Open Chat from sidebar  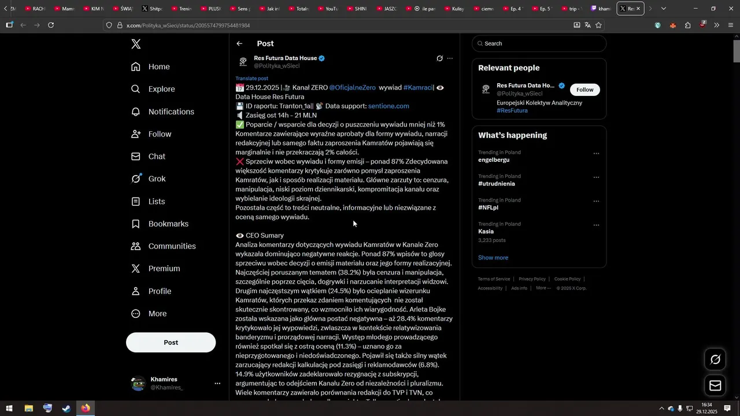[x=148, y=157]
